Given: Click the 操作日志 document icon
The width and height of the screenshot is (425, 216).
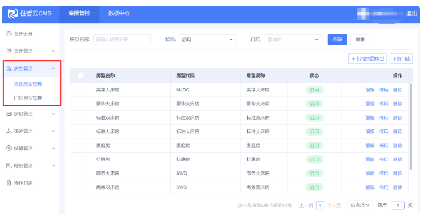Looking at the screenshot, I should [x=9, y=183].
